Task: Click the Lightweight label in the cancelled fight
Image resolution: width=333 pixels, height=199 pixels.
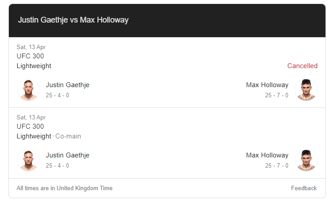Action: coord(34,66)
